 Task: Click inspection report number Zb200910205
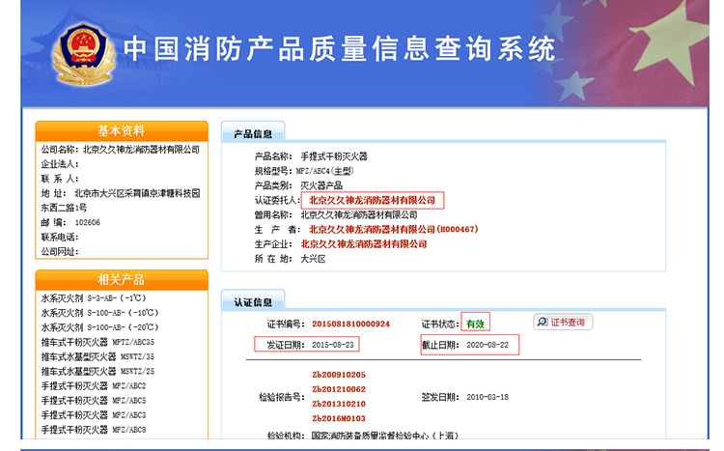pyautogui.click(x=338, y=375)
